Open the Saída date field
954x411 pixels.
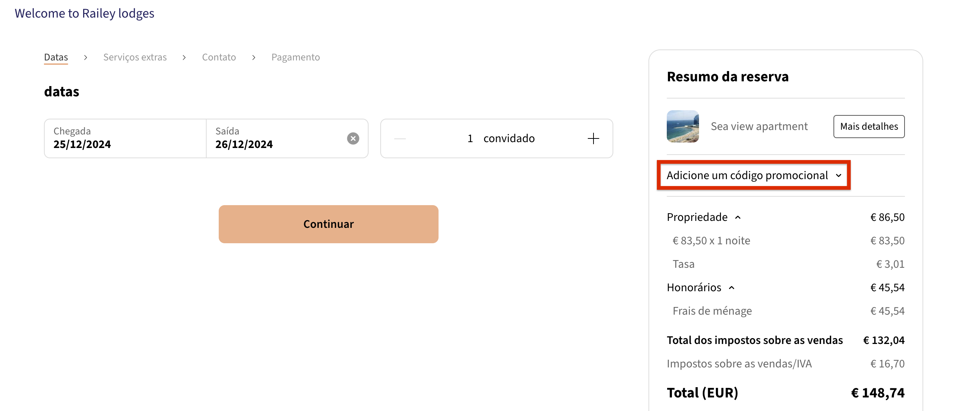274,138
